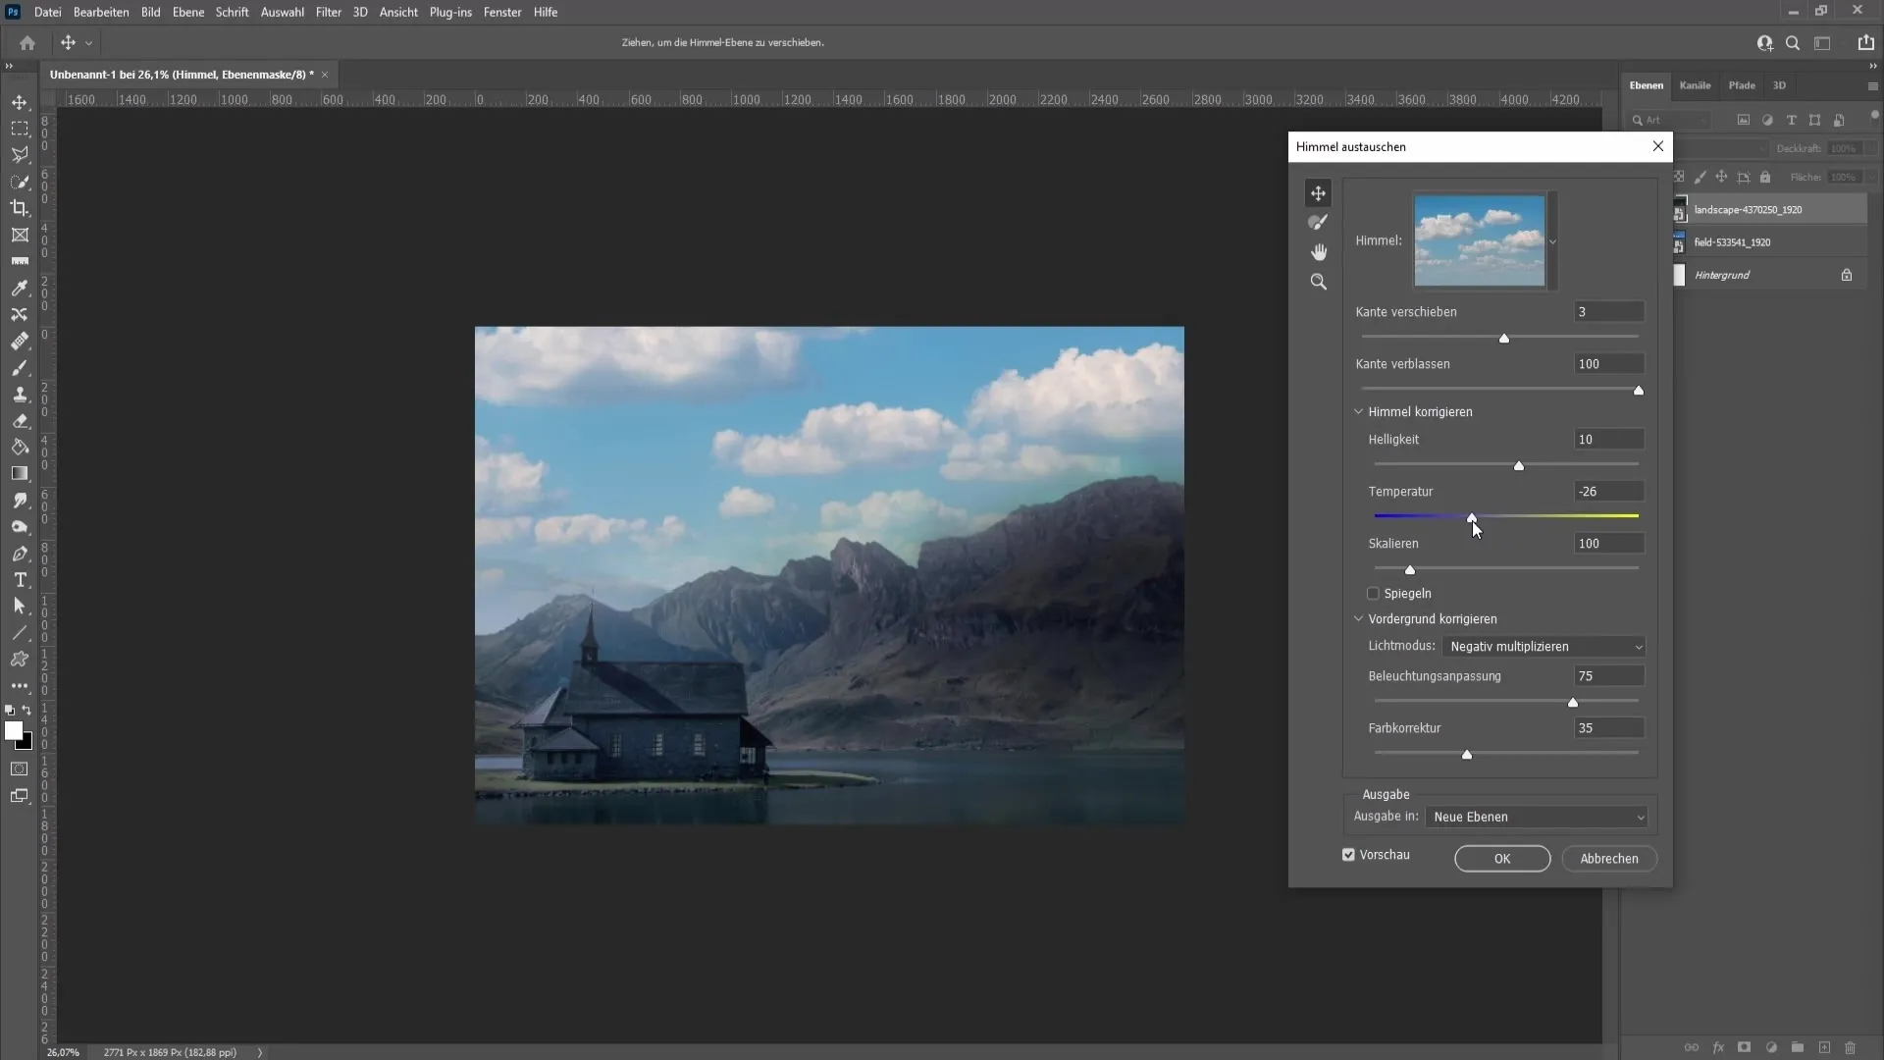Select the Quick Selection tool

tap(20, 182)
